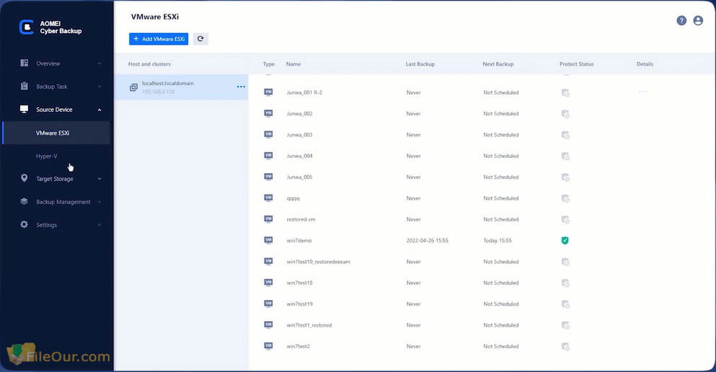Click the Backup Task clipboard icon
This screenshot has width=716, height=372.
point(25,86)
